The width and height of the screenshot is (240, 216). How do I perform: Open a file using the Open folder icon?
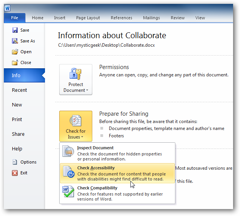click(15, 52)
